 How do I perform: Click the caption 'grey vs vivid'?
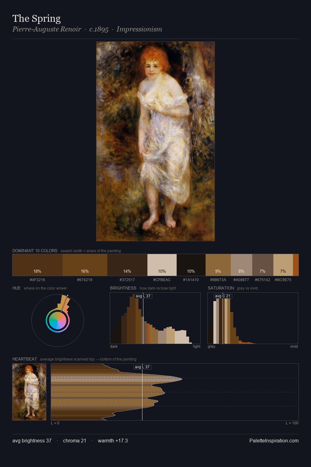pyautogui.click(x=247, y=288)
